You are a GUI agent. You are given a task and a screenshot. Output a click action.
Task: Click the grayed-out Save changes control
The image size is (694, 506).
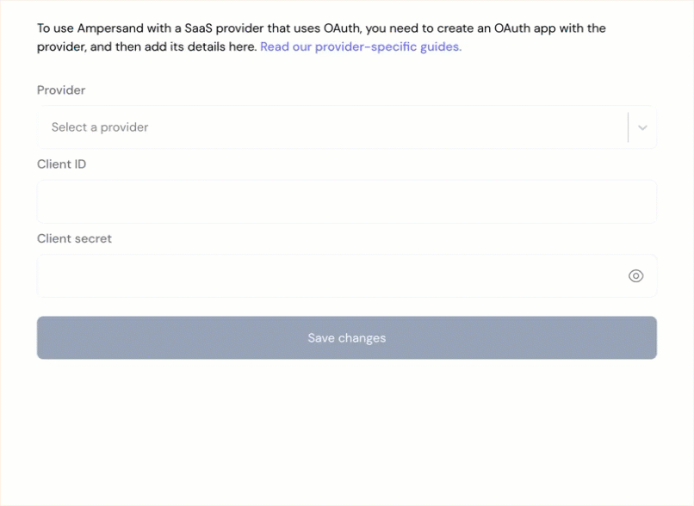[346, 337]
